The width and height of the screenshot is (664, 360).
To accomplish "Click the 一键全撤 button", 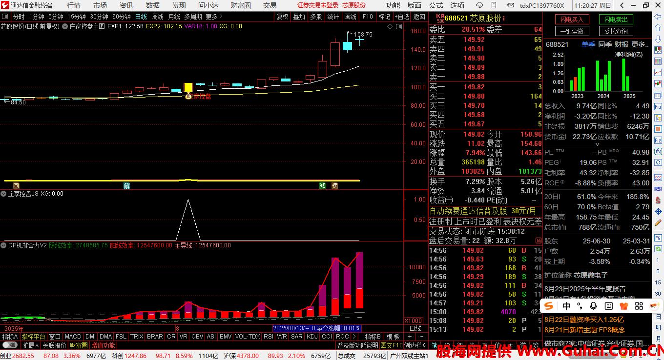I will coord(572,31).
